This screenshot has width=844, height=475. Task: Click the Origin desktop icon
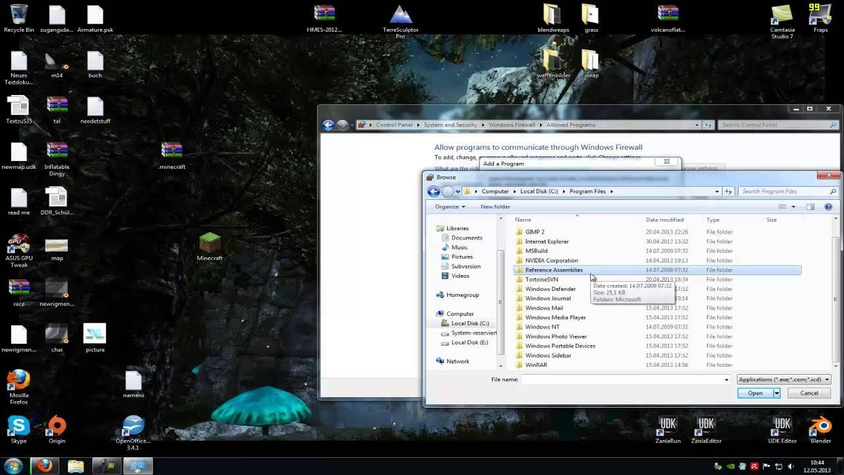(57, 429)
